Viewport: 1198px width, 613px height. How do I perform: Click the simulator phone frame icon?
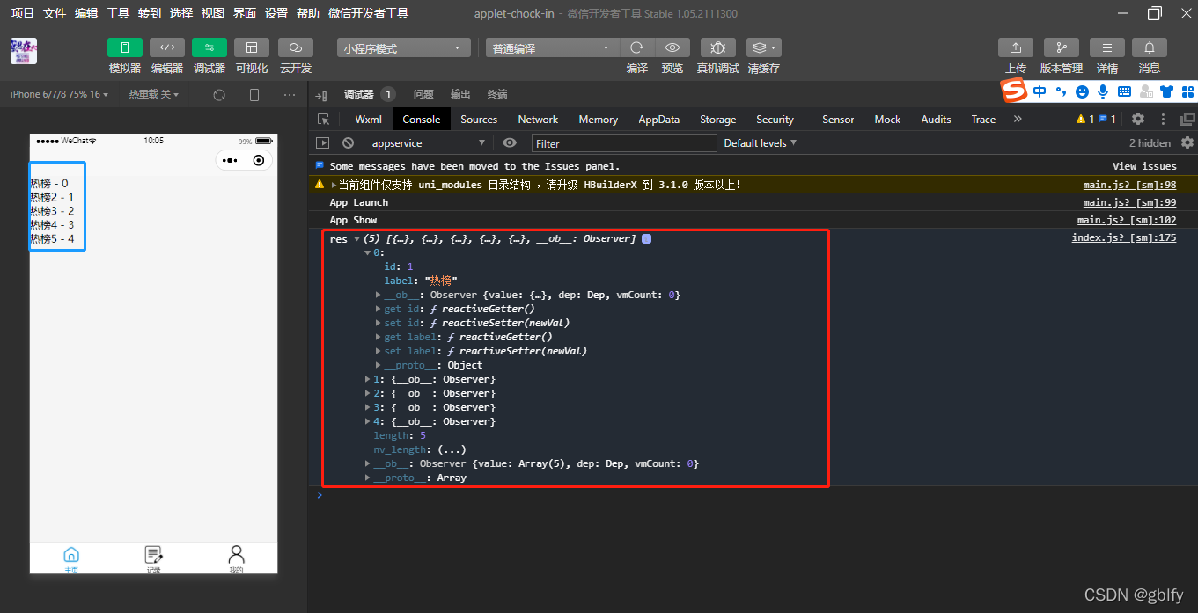coord(254,94)
